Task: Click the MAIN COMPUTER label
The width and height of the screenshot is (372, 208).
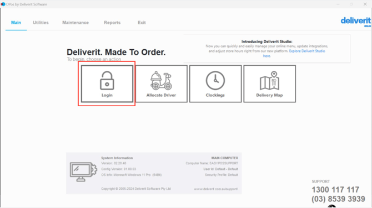Action: pyautogui.click(x=225, y=158)
